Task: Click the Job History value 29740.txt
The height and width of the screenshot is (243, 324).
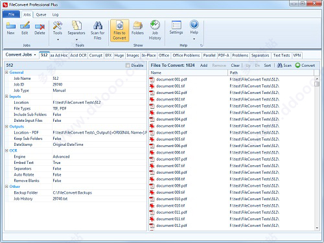Action: pos(60,199)
